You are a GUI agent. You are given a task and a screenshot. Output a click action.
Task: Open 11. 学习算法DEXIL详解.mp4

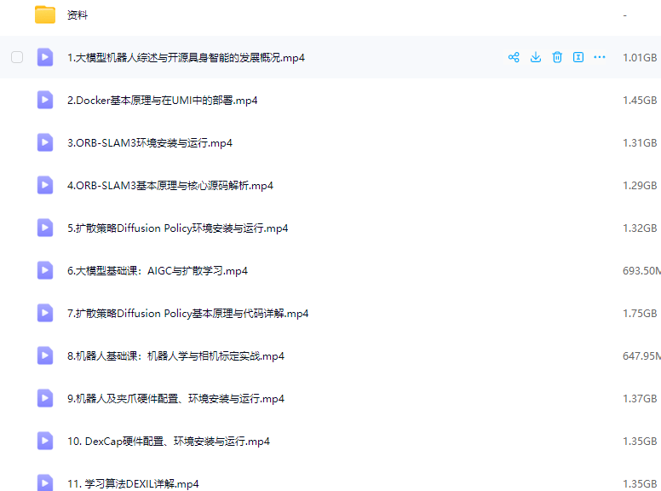tap(133, 483)
